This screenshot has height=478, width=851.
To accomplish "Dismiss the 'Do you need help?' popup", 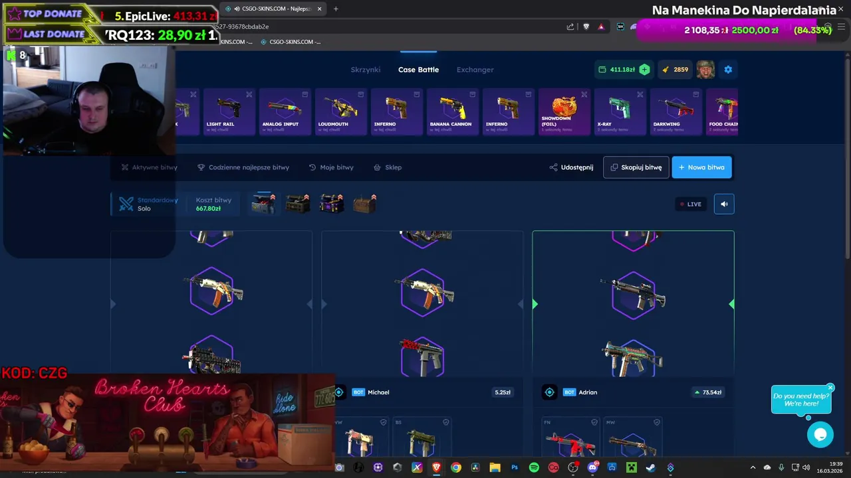I will click(830, 387).
